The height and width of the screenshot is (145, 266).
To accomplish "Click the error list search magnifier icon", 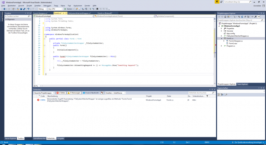I will tap(213, 93).
